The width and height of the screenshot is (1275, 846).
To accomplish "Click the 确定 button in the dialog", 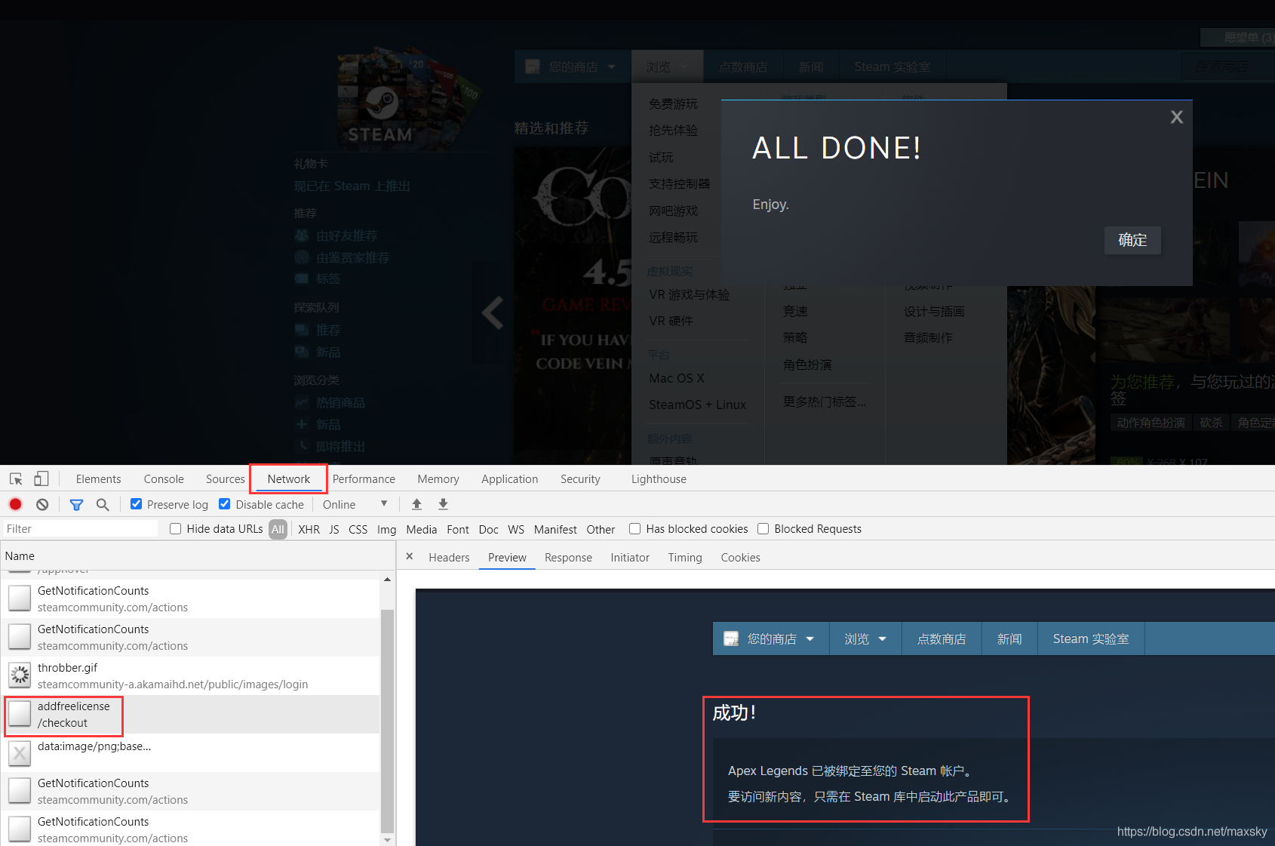I will 1132,240.
